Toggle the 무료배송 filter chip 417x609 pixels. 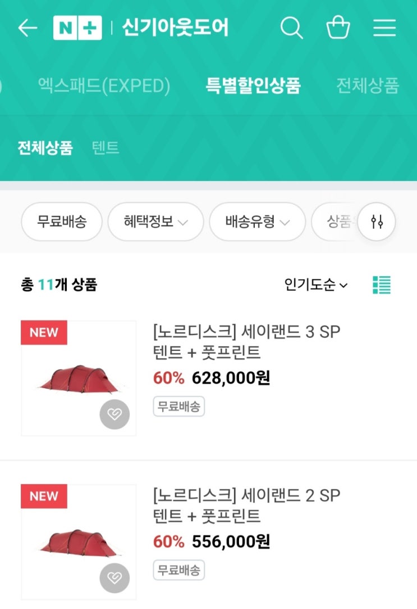(62, 222)
